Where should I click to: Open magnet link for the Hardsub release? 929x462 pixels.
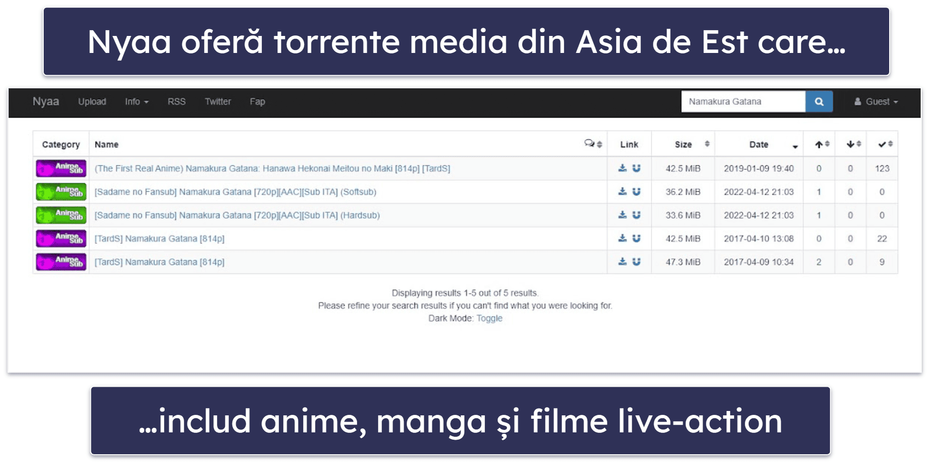point(637,215)
